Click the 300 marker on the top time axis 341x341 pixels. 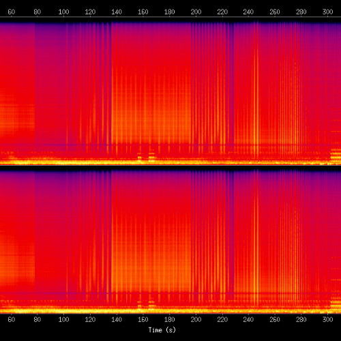(x=327, y=12)
